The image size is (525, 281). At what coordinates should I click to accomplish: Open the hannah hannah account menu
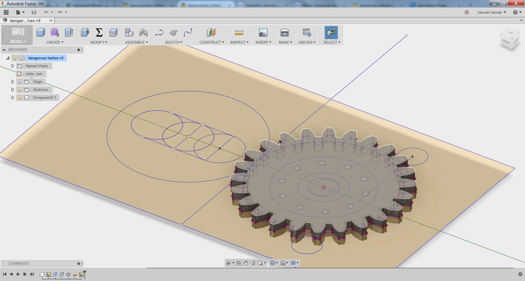(x=492, y=12)
